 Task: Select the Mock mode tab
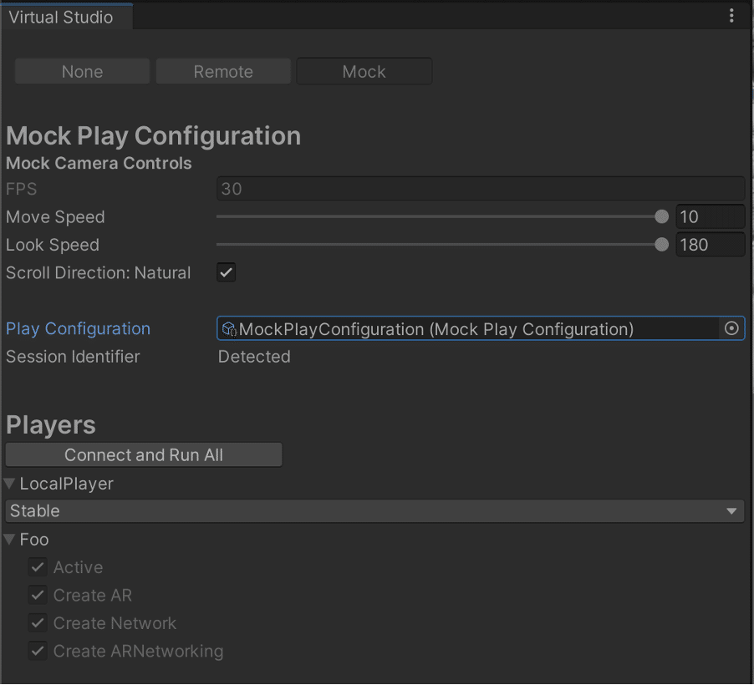(364, 72)
